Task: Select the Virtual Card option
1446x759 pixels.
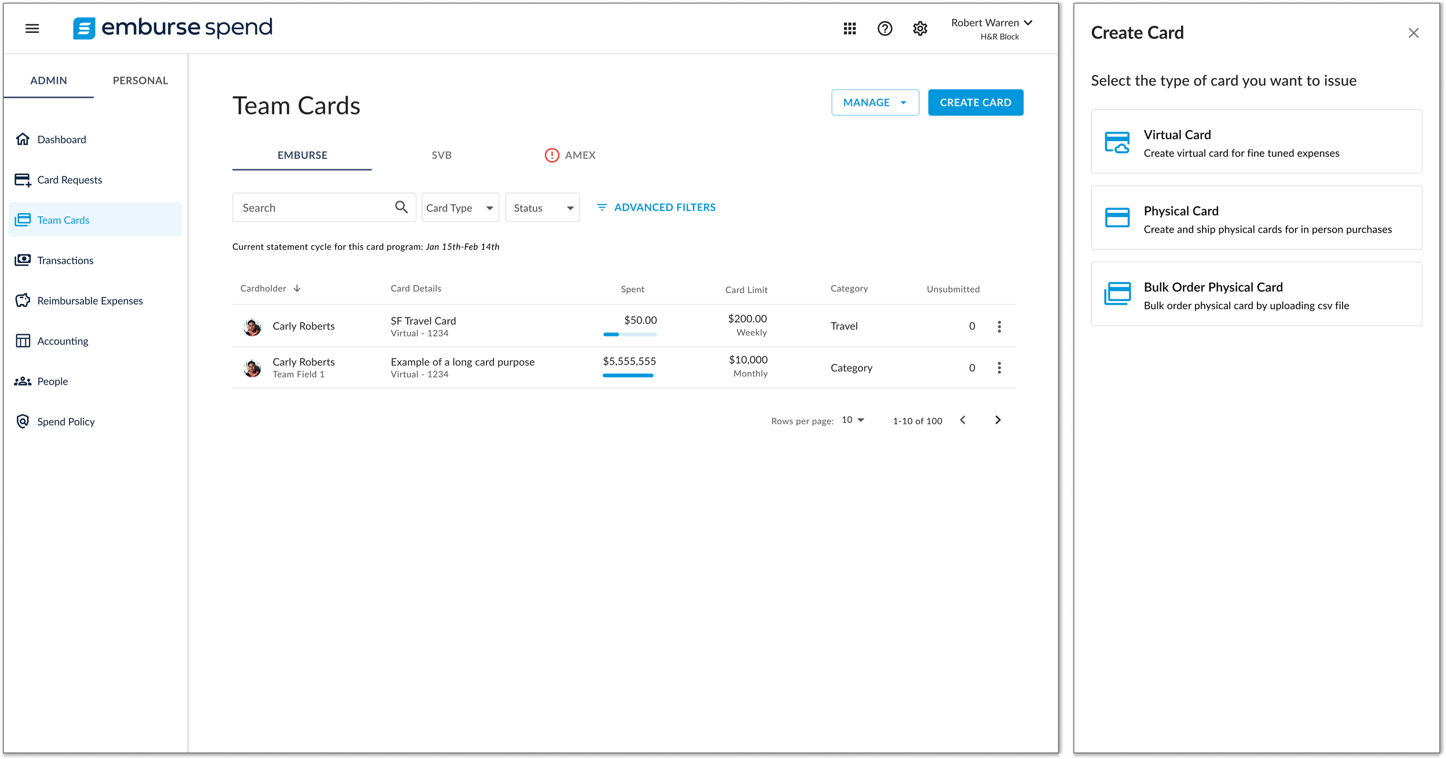Action: click(x=1256, y=142)
